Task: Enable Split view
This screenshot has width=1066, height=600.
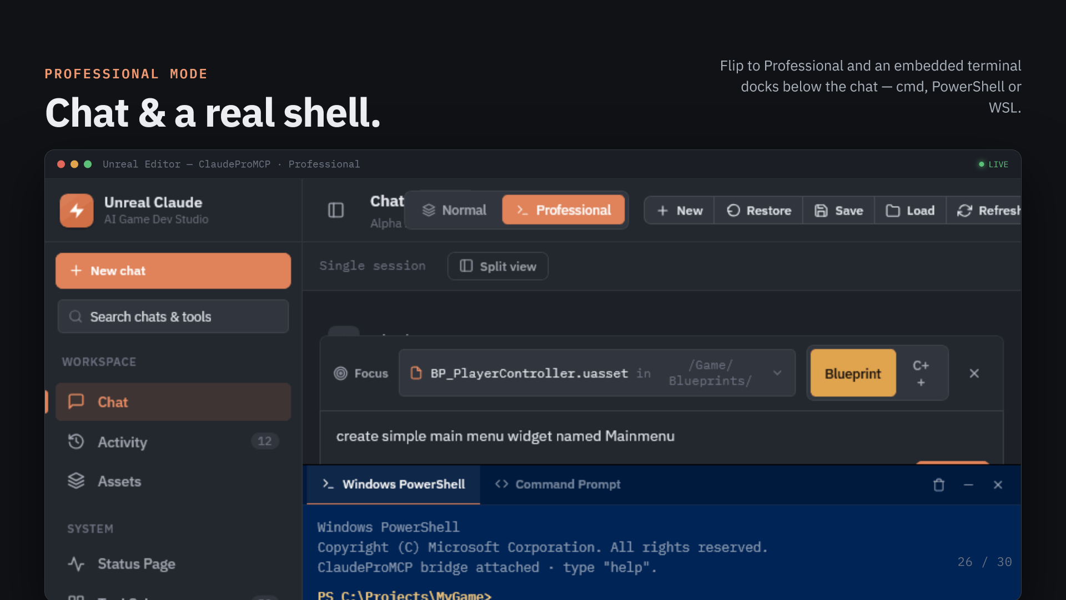Action: pos(498,266)
